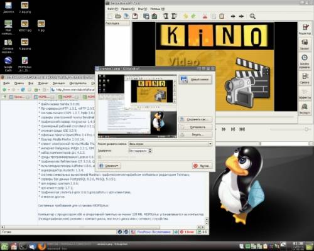The image size is (314, 251).
Task: Open the Файл menu in Kino
Action: [112, 9]
